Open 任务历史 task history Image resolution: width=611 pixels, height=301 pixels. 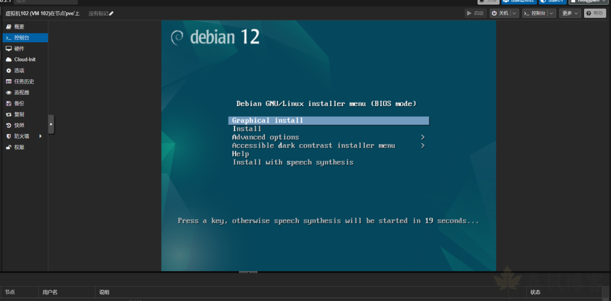pyautogui.click(x=25, y=82)
